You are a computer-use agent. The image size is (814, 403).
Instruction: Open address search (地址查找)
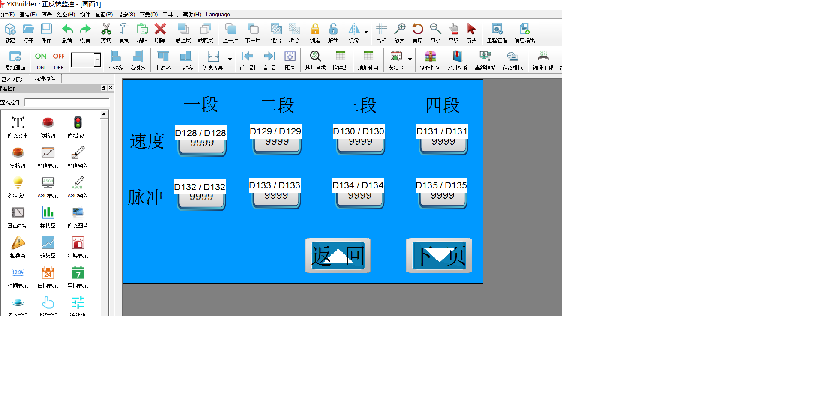[x=315, y=60]
